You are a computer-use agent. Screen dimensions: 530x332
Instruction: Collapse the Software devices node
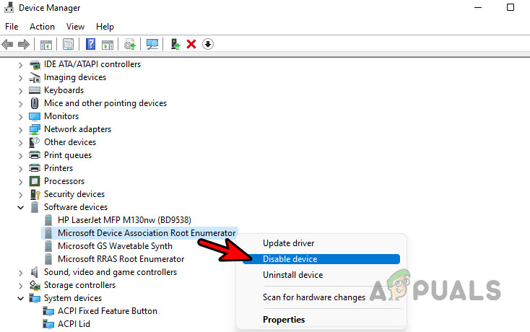(x=21, y=207)
